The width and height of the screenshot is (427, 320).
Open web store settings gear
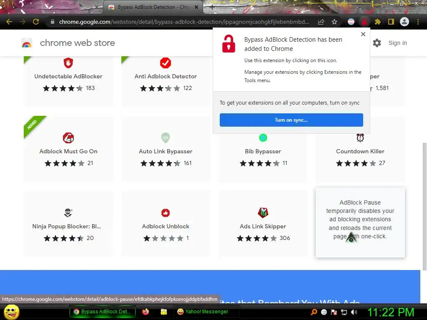(x=377, y=43)
